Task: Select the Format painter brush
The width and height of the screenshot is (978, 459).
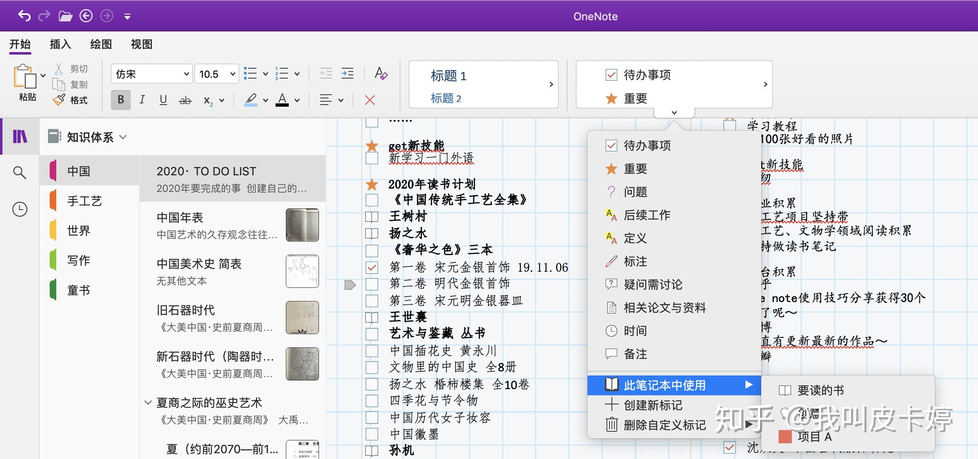Action: pos(59,100)
